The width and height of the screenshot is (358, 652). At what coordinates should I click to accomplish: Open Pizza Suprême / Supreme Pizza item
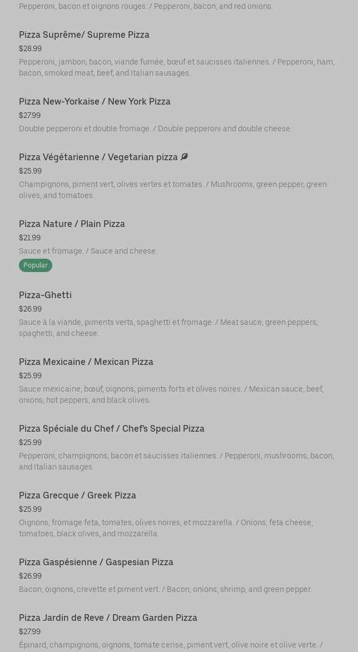click(84, 34)
